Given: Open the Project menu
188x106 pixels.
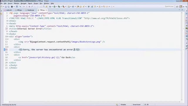Looking at the screenshot, I should point(36,4).
